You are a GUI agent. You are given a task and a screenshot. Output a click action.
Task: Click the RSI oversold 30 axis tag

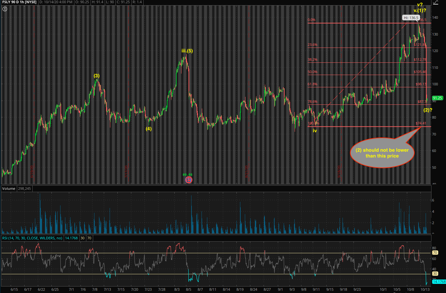coord(435,274)
